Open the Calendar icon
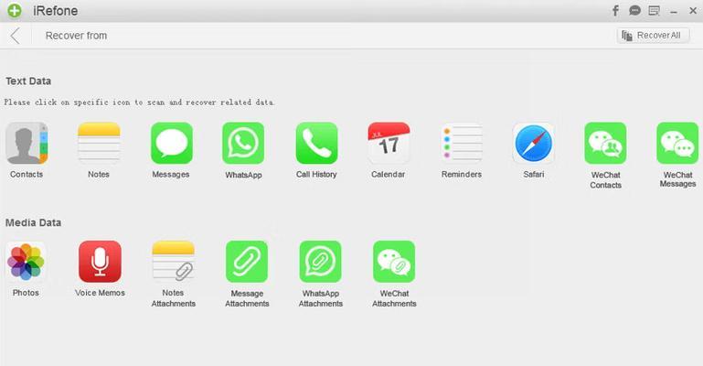This screenshot has width=703, height=366. [x=389, y=143]
